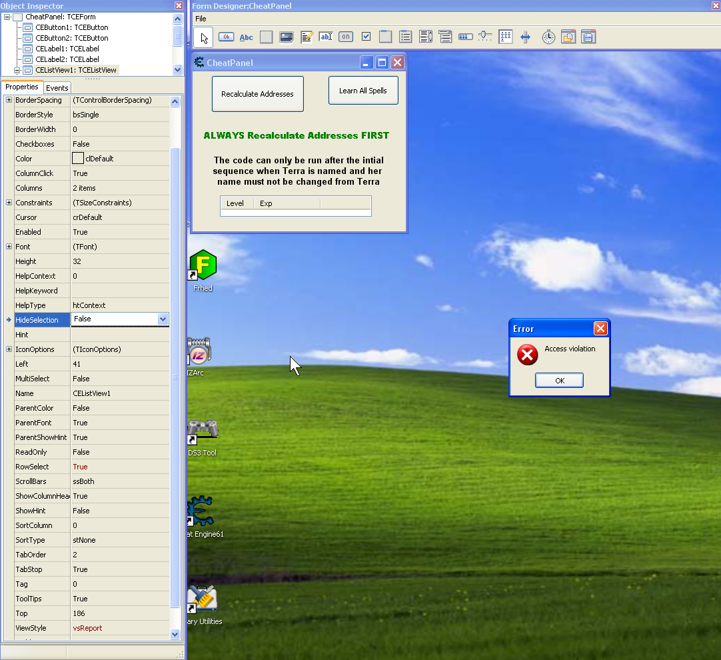This screenshot has height=660, width=721.
Task: Expand the Font property node
Action: [9, 247]
